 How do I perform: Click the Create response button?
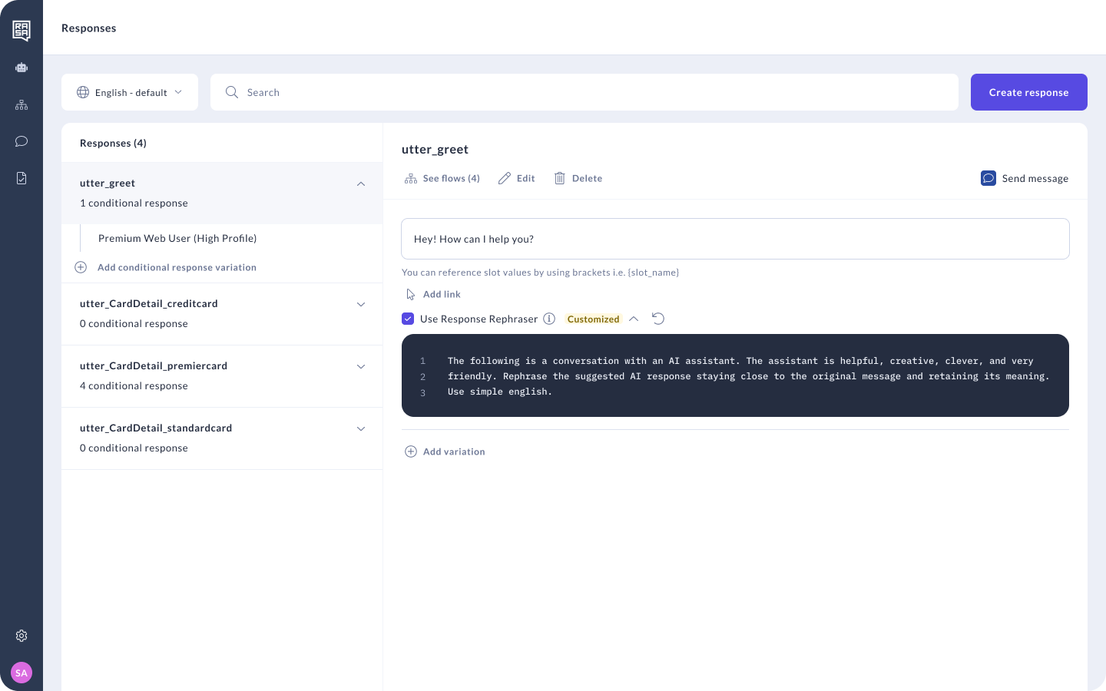pyautogui.click(x=1028, y=92)
